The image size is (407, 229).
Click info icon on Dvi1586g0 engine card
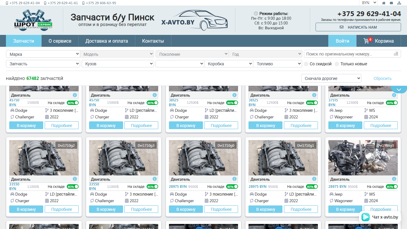click(x=394, y=179)
